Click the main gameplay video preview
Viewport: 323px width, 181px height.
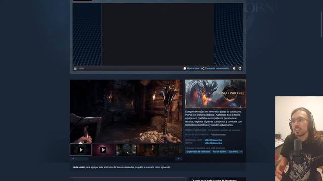coord(126,112)
